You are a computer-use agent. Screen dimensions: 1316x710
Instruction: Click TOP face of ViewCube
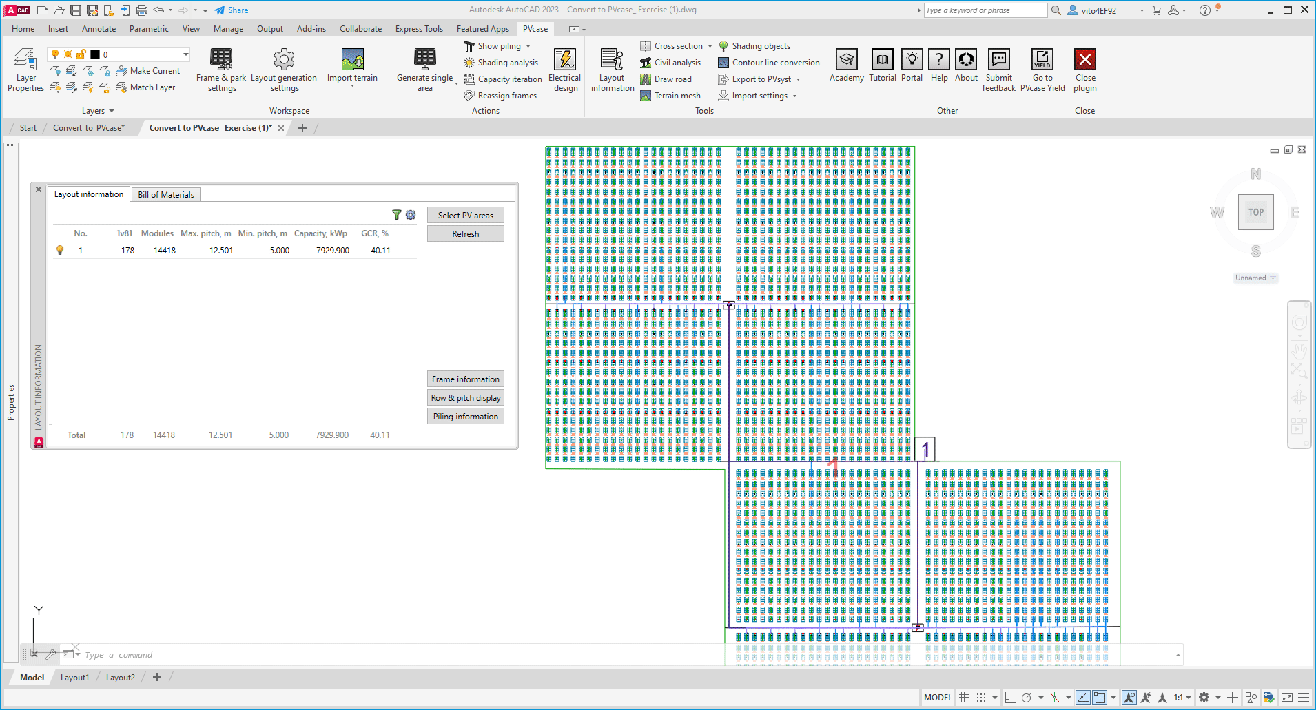1256,212
